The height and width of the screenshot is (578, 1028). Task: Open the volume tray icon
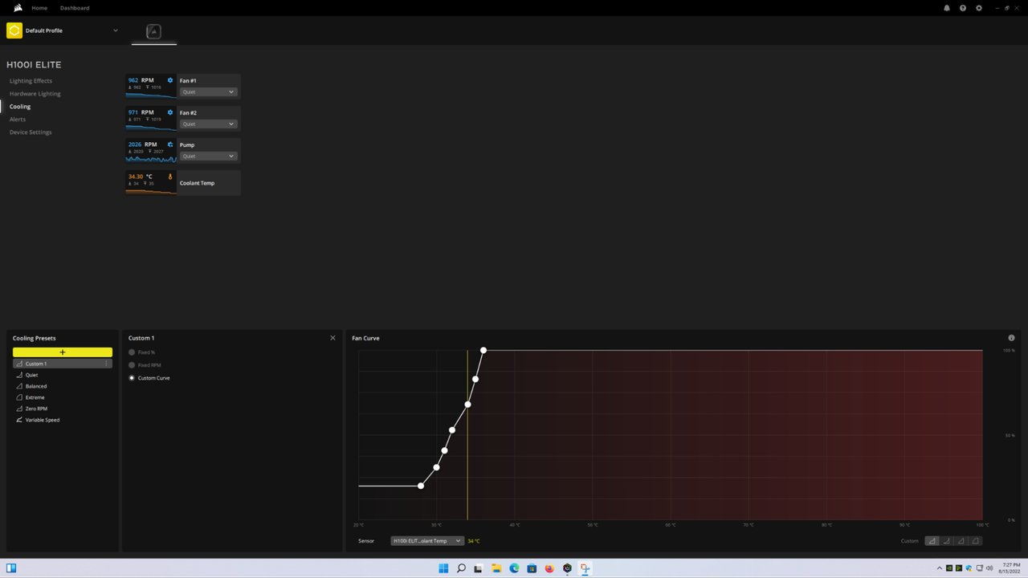[x=989, y=568]
